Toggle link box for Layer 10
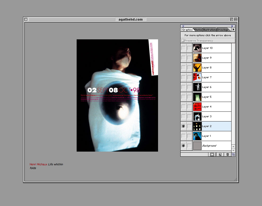 pyautogui.click(x=189, y=48)
